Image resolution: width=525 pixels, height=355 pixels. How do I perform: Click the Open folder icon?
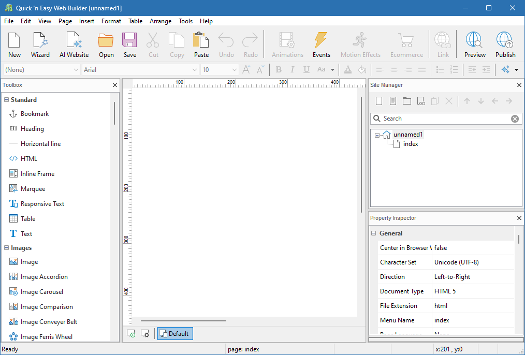[106, 45]
